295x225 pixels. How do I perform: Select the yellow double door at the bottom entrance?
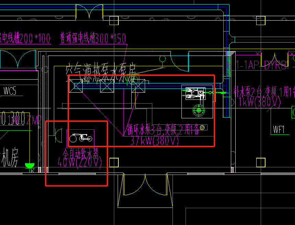click(145, 185)
